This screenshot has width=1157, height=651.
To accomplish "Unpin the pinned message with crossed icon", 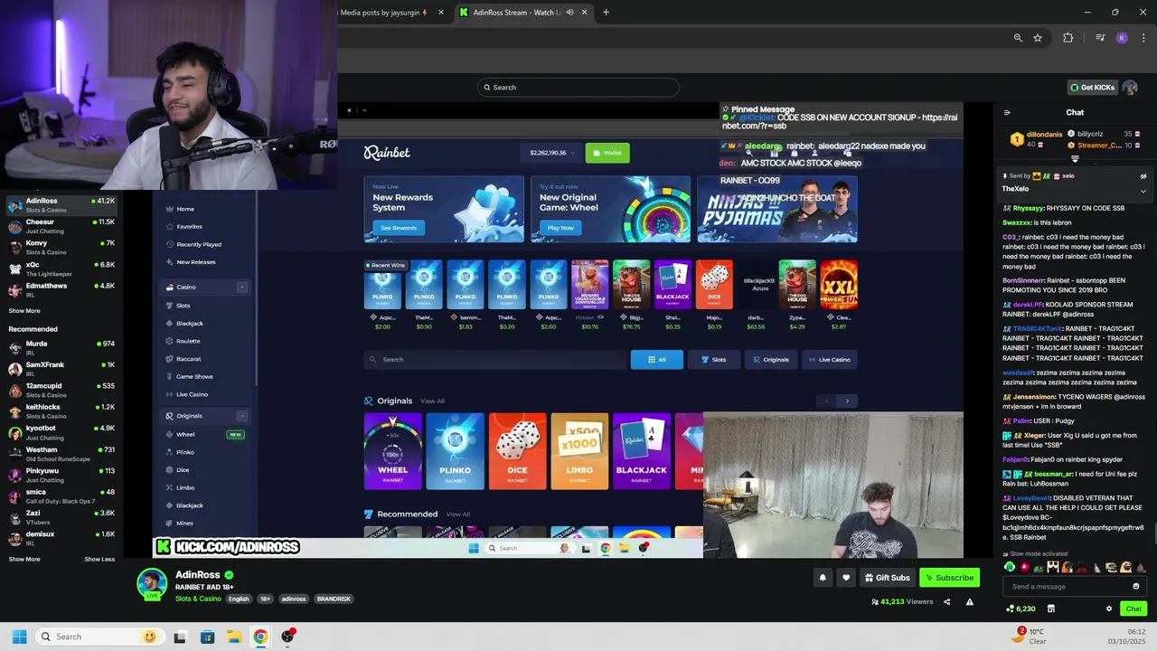I will [x=1143, y=176].
